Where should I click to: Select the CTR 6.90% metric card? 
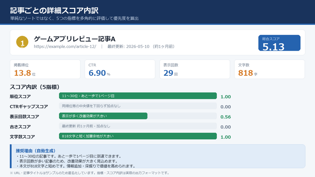click(x=120, y=69)
